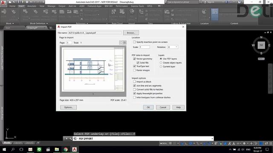Check Infer linetypes from collinear dashes

[134, 97]
